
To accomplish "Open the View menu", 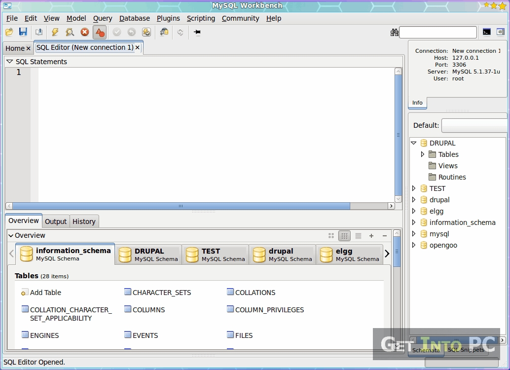I will click(x=51, y=19).
